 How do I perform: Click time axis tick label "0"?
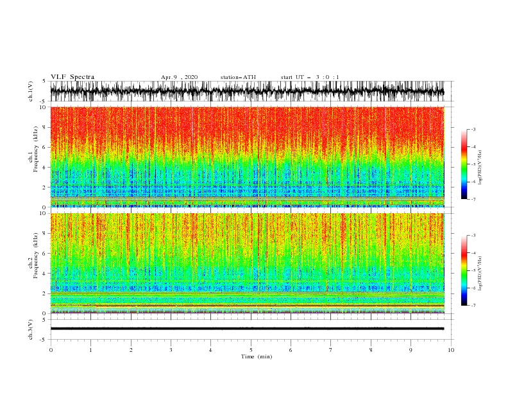pyautogui.click(x=51, y=350)
